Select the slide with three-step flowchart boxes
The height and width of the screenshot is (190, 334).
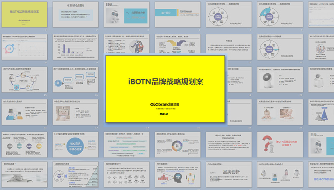pyautogui.click(x=76, y=80)
